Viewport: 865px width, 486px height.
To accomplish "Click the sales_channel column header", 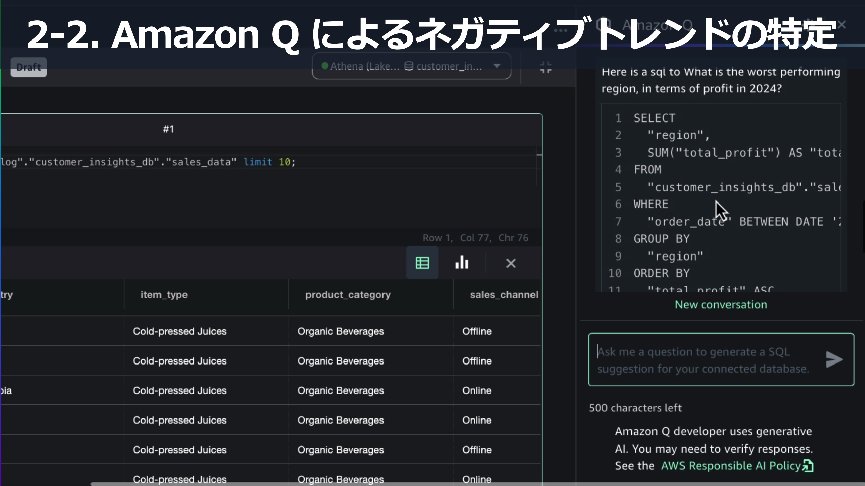I will 503,295.
